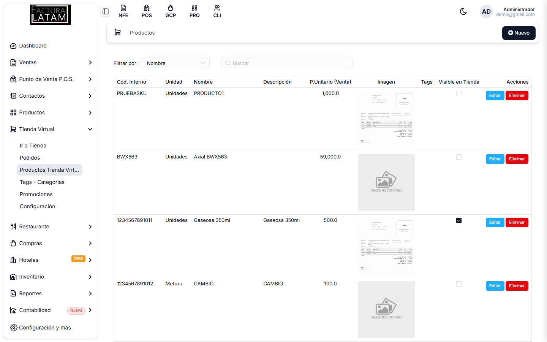Open the Filtrar por Nombre dropdown
This screenshot has height=342, width=547.
[175, 63]
